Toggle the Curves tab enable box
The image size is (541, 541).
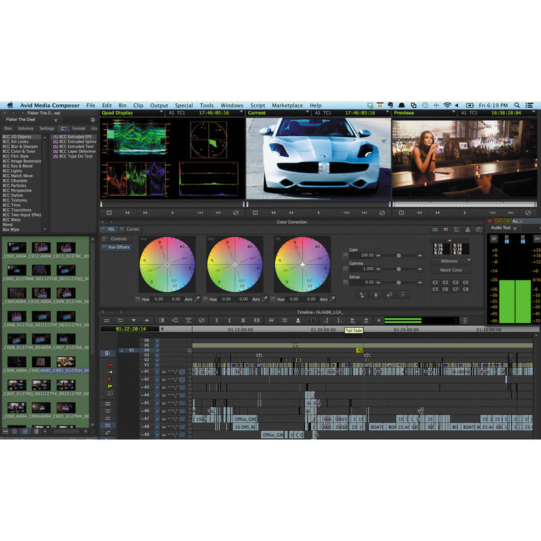[x=122, y=229]
